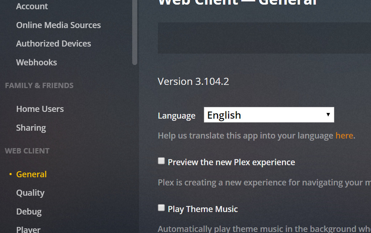This screenshot has width=371, height=233.
Task: Click the Play Theme Music label
Action: [202, 209]
